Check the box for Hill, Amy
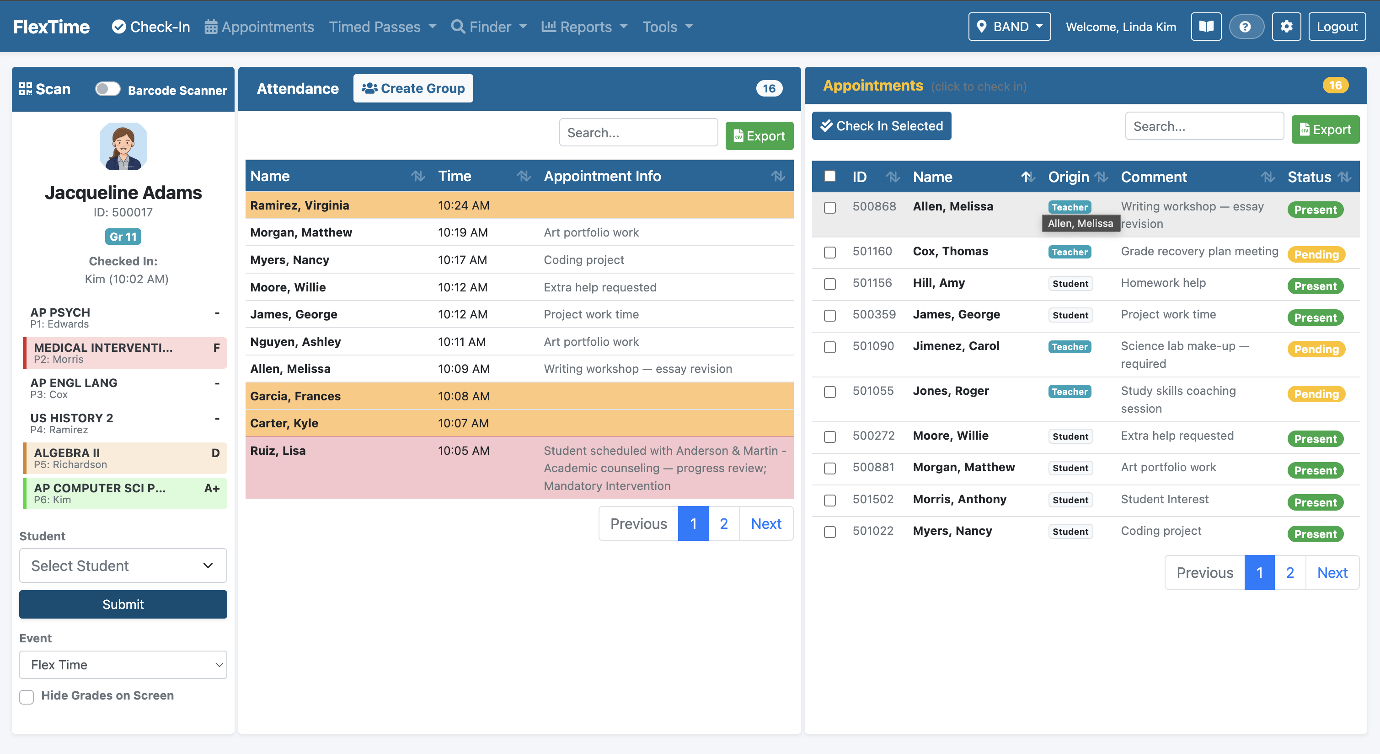 (830, 284)
